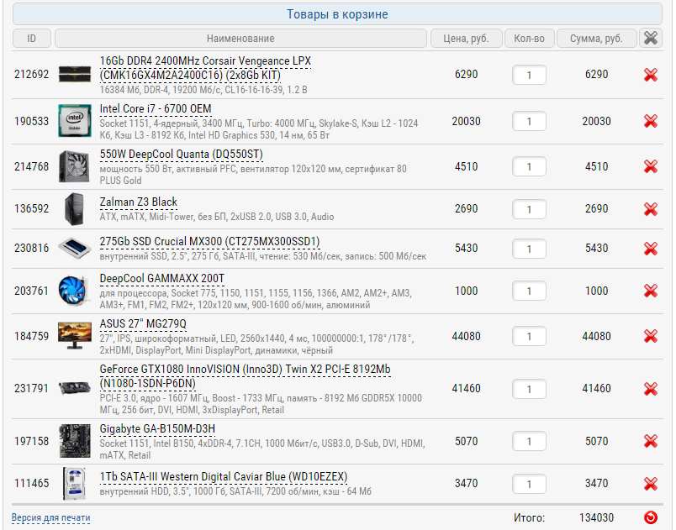Open Intel Core i7 processor thumbnail

[x=75, y=121]
